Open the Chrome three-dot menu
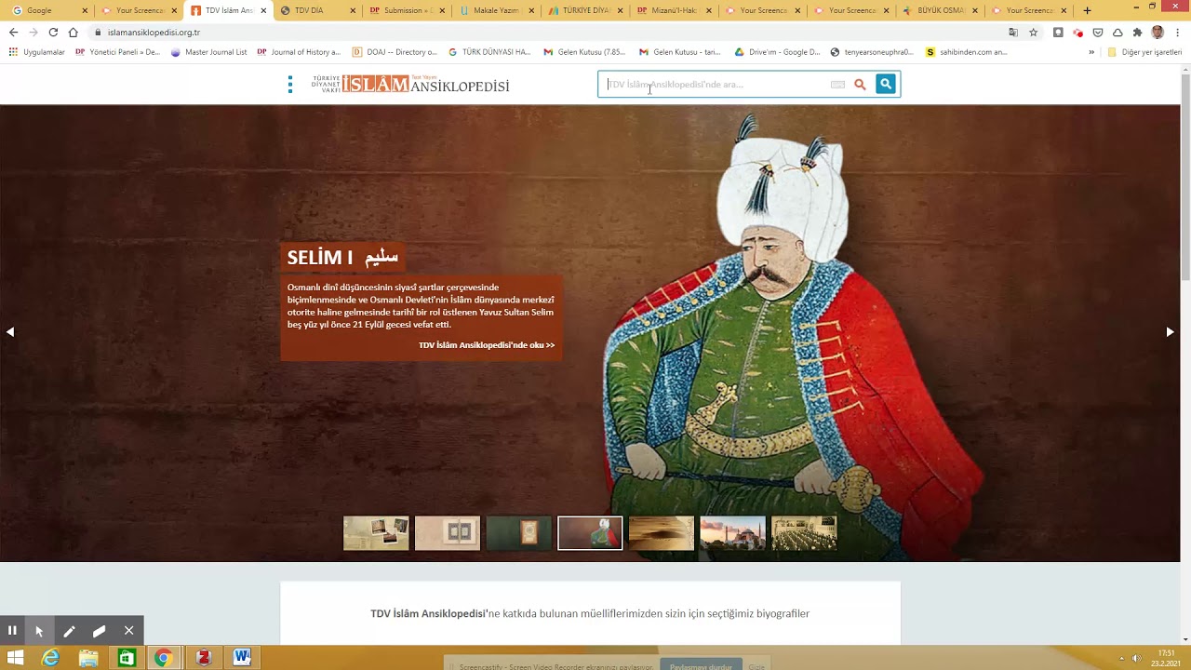 1177,33
